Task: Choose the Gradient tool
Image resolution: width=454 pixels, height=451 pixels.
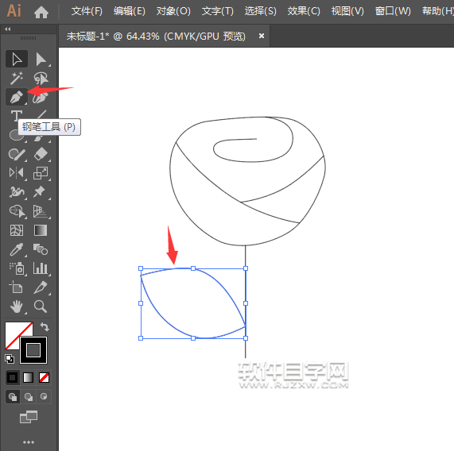Action: click(x=41, y=230)
